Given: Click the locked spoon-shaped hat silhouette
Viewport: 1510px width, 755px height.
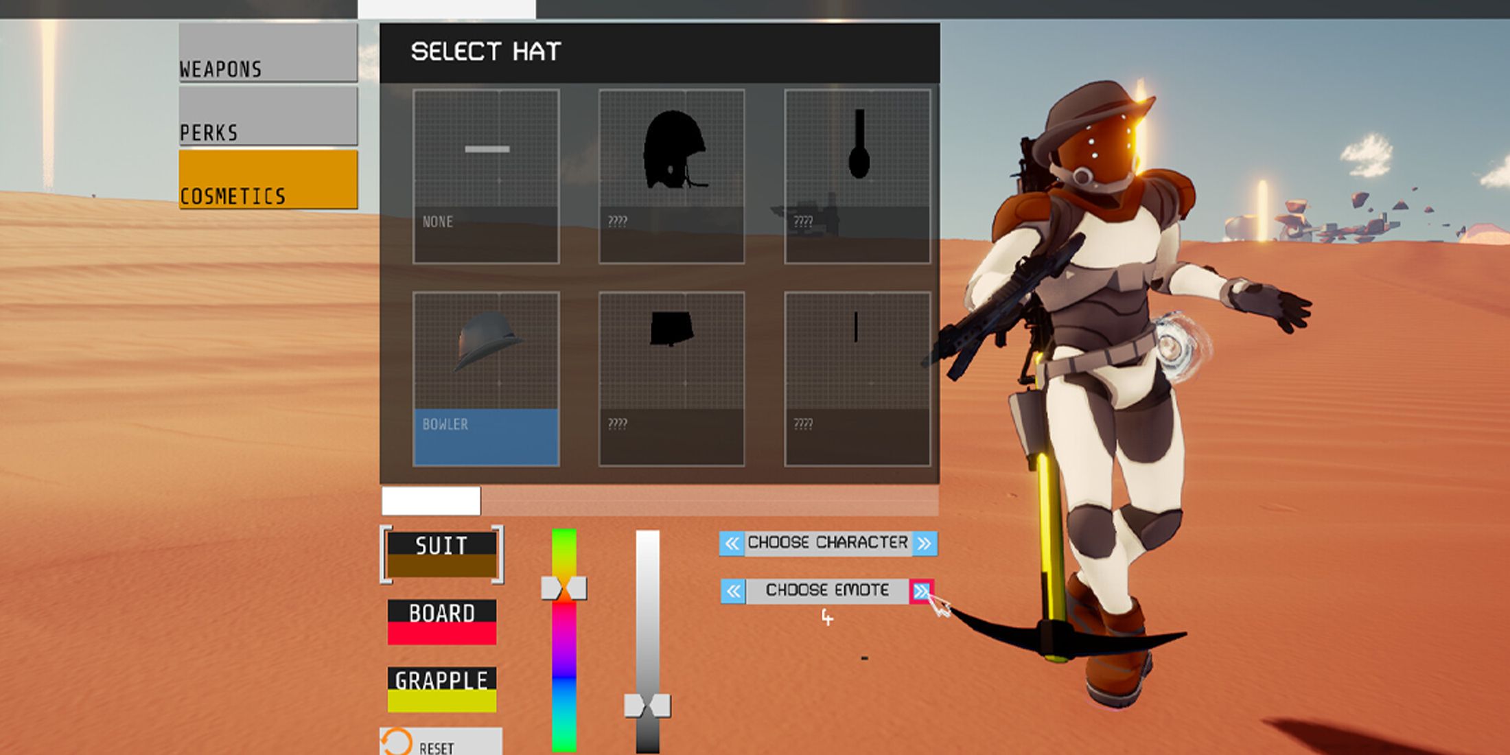Looking at the screenshot, I should 857,176.
